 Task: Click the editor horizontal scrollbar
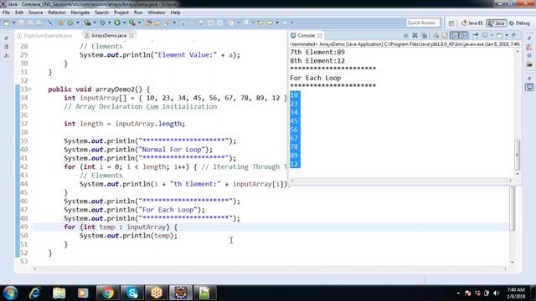coord(270,269)
